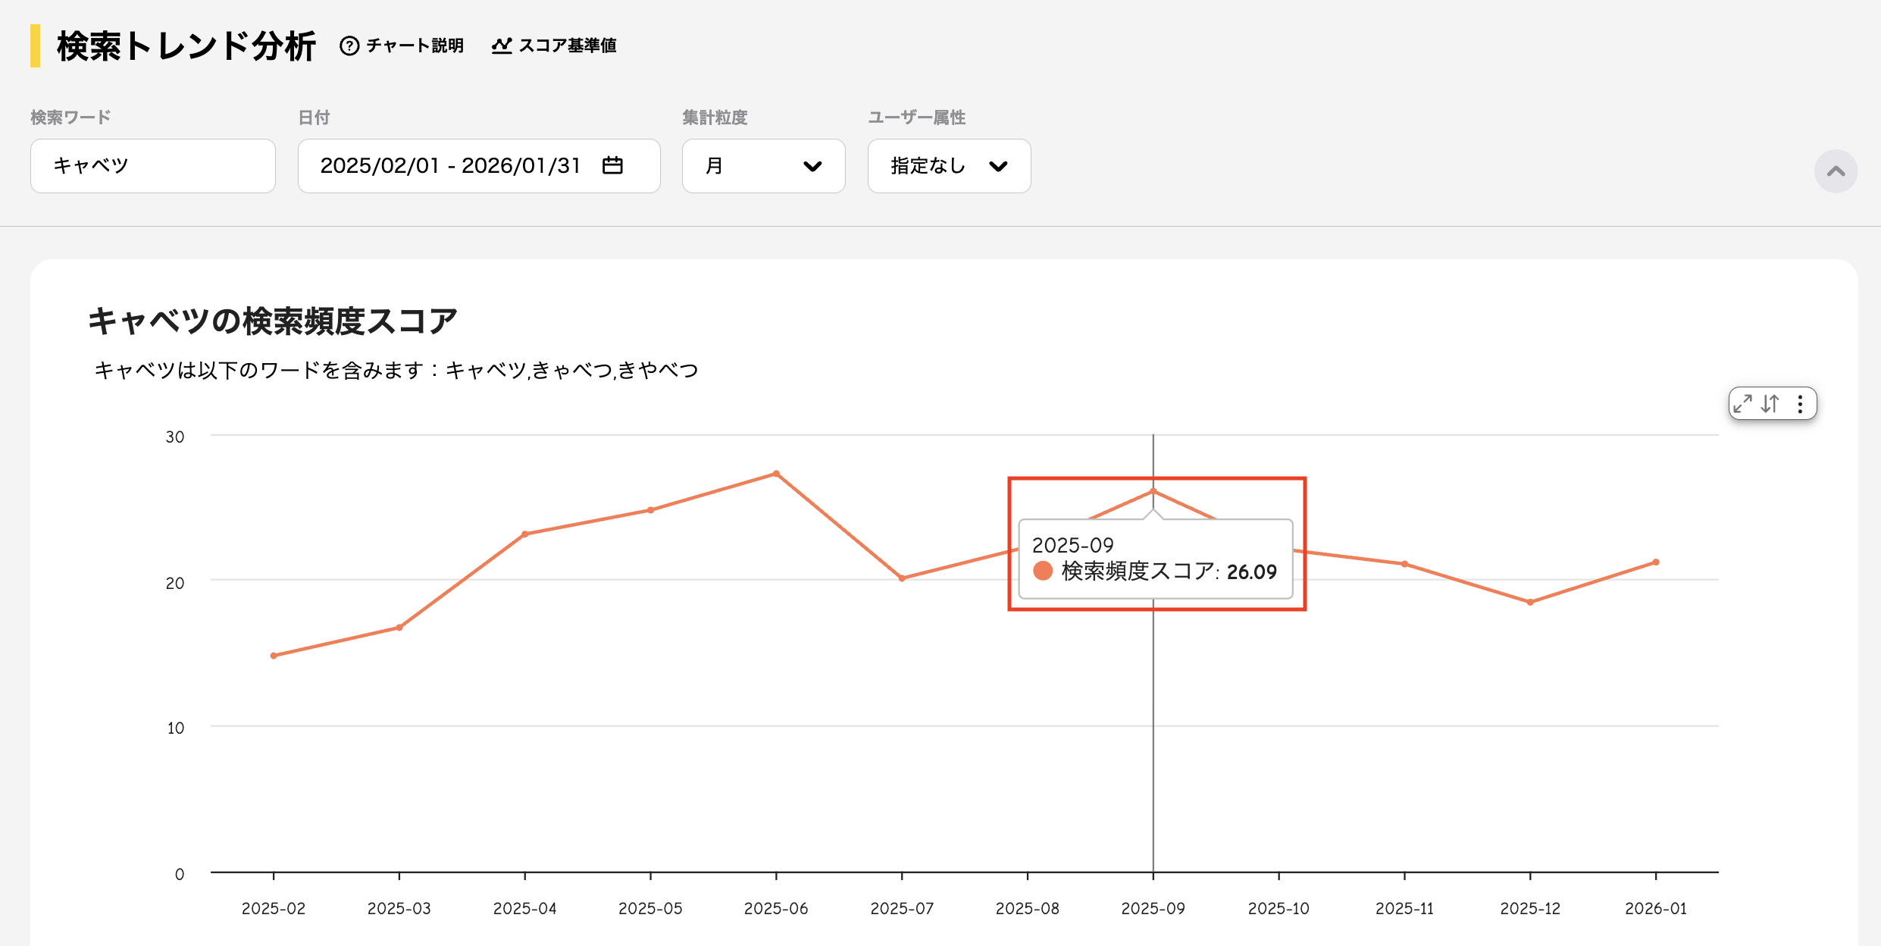Click the y-axis label 30
Image resolution: width=1881 pixels, height=946 pixels.
click(x=175, y=437)
